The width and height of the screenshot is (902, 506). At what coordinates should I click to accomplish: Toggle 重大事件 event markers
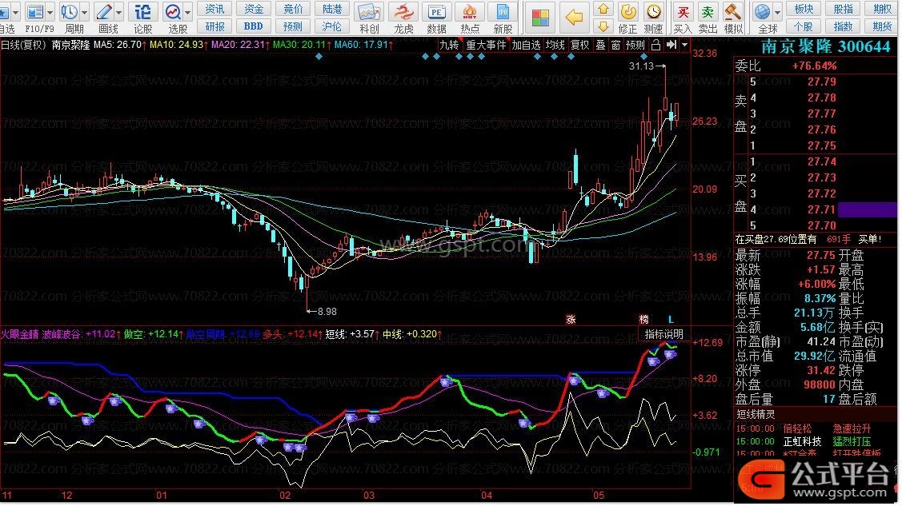tap(486, 45)
